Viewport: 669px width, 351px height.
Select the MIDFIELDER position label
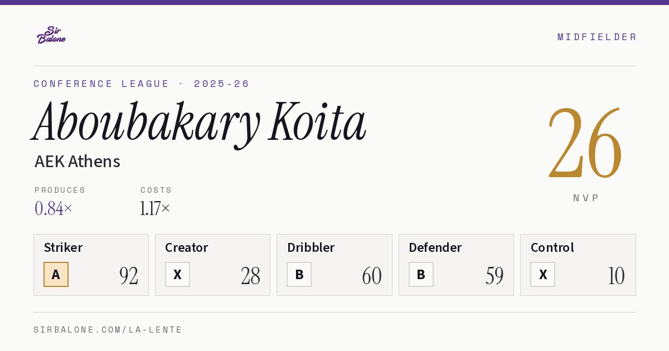coord(597,37)
